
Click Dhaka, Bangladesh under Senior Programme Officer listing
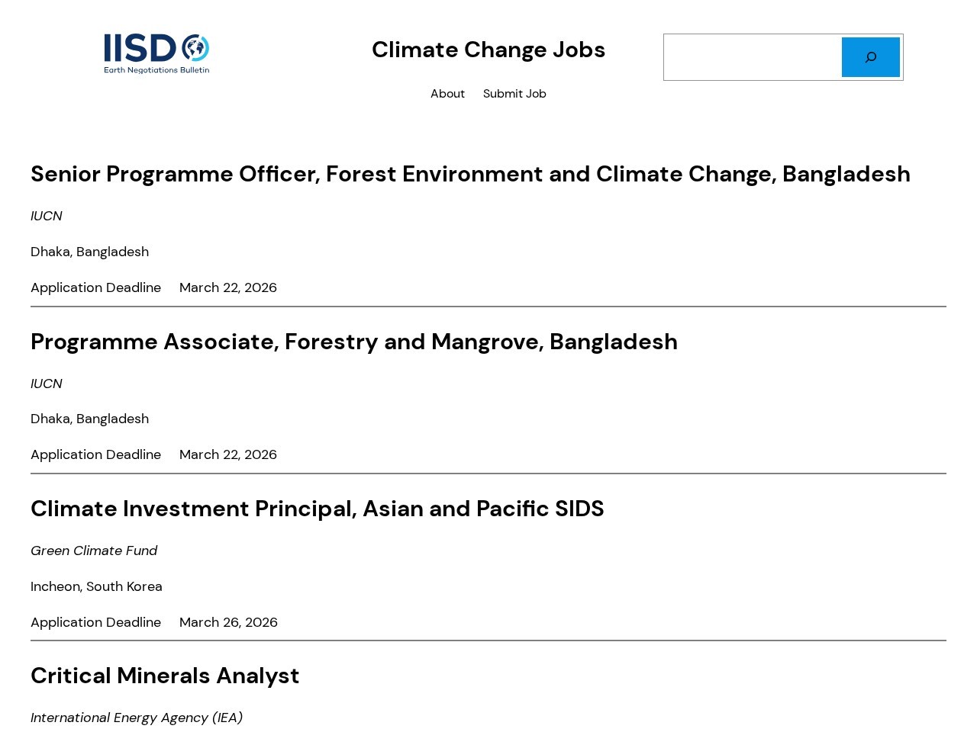(89, 252)
